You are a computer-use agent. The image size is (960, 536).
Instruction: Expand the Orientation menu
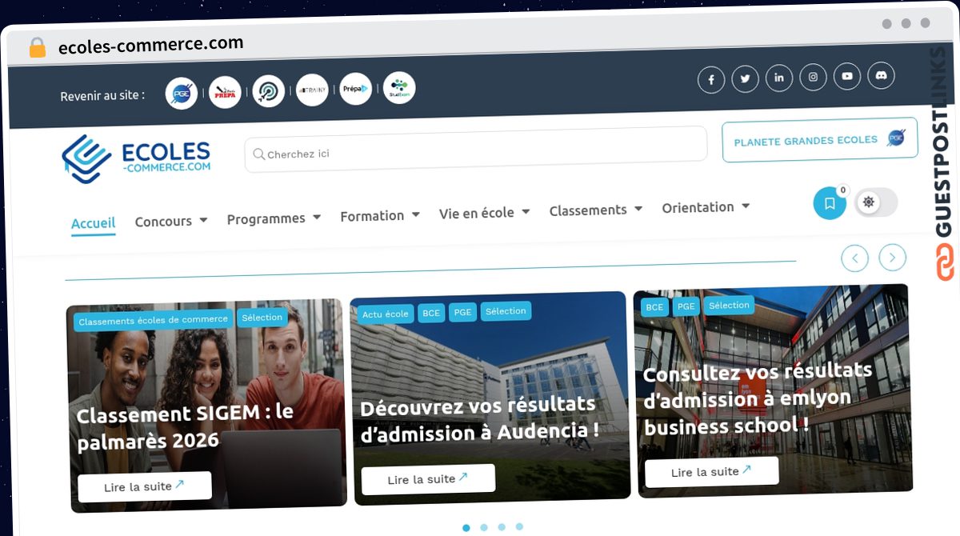(x=706, y=206)
